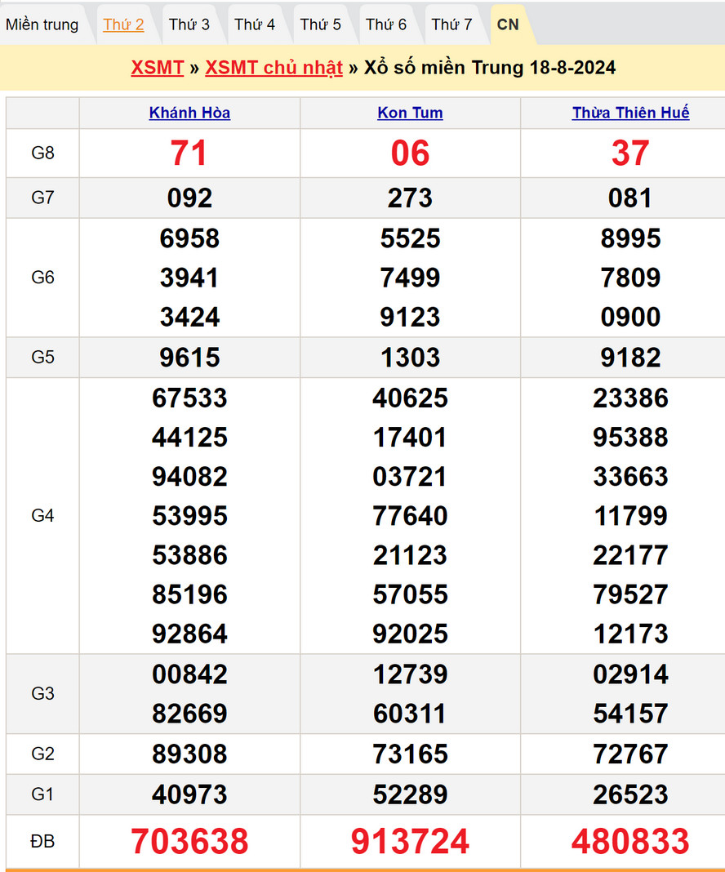
Task: Open the XSMT chủ nhật link
Action: point(274,67)
